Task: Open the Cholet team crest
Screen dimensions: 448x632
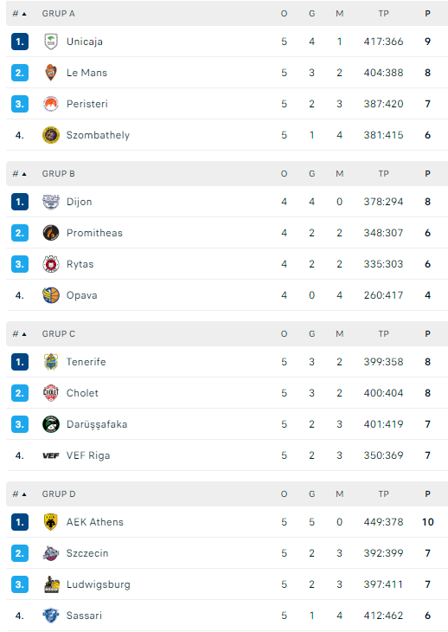Action: click(x=51, y=393)
